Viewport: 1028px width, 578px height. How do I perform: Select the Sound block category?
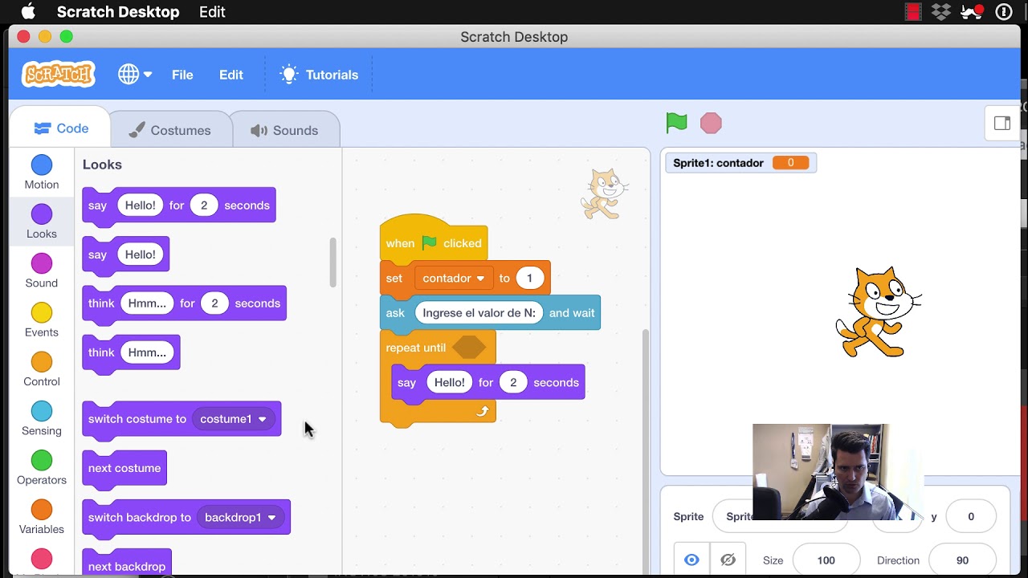pyautogui.click(x=42, y=271)
